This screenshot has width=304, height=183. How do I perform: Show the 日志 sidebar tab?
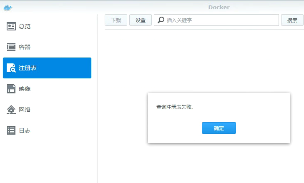pyautogui.click(x=47, y=130)
